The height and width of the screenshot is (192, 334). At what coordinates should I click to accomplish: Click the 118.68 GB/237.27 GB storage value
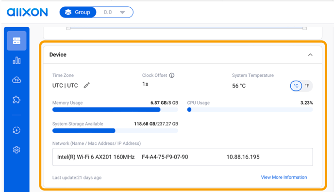tap(156, 124)
